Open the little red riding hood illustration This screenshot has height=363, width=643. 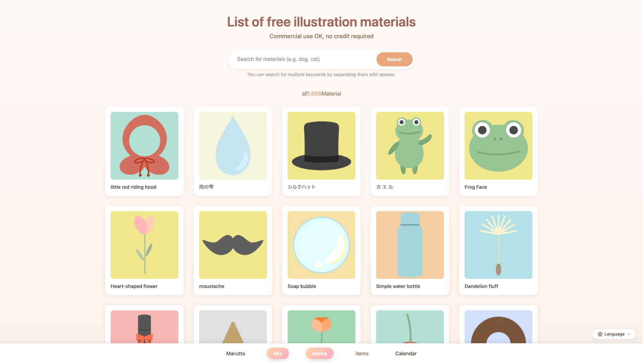144,146
